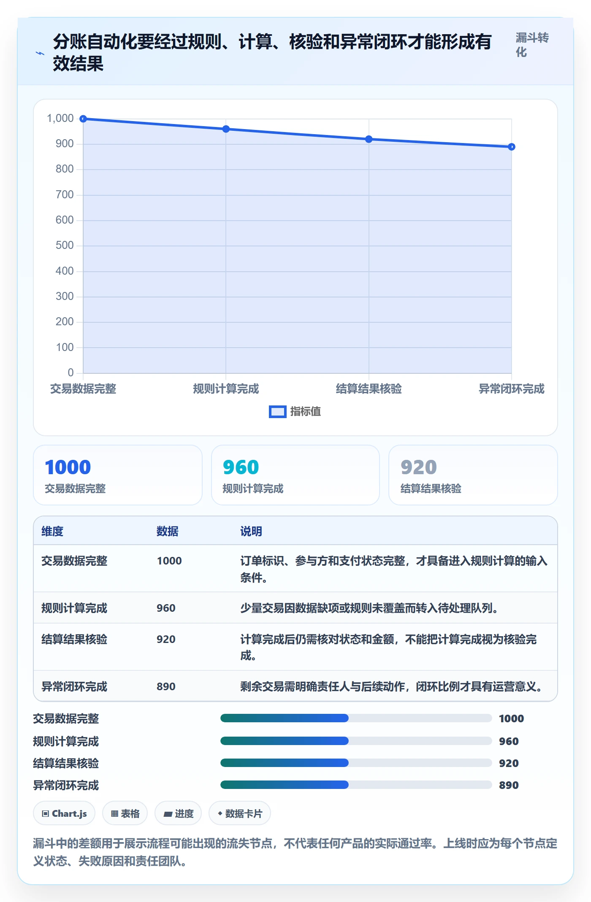Click table value 1000

(x=169, y=561)
